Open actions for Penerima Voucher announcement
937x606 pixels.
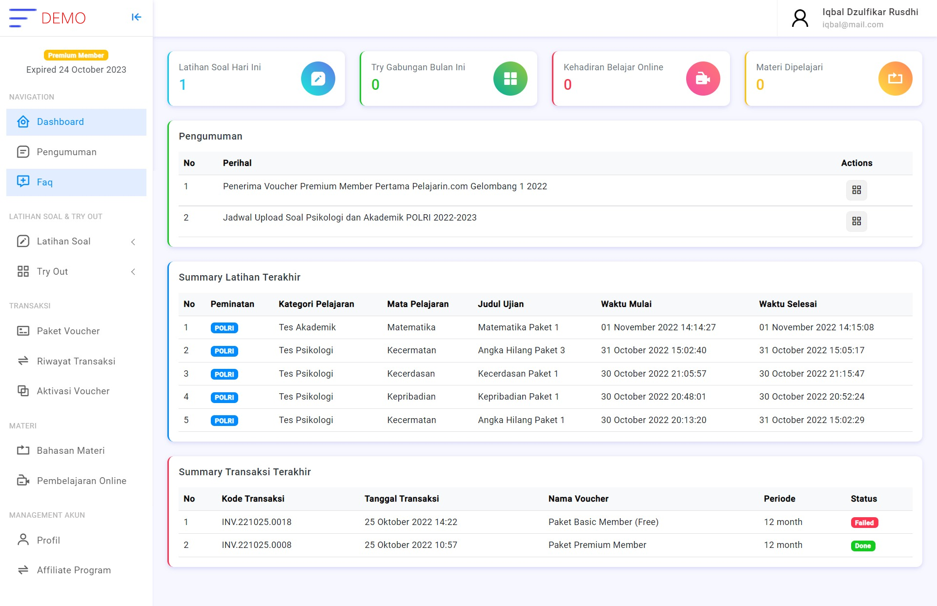[x=856, y=190]
